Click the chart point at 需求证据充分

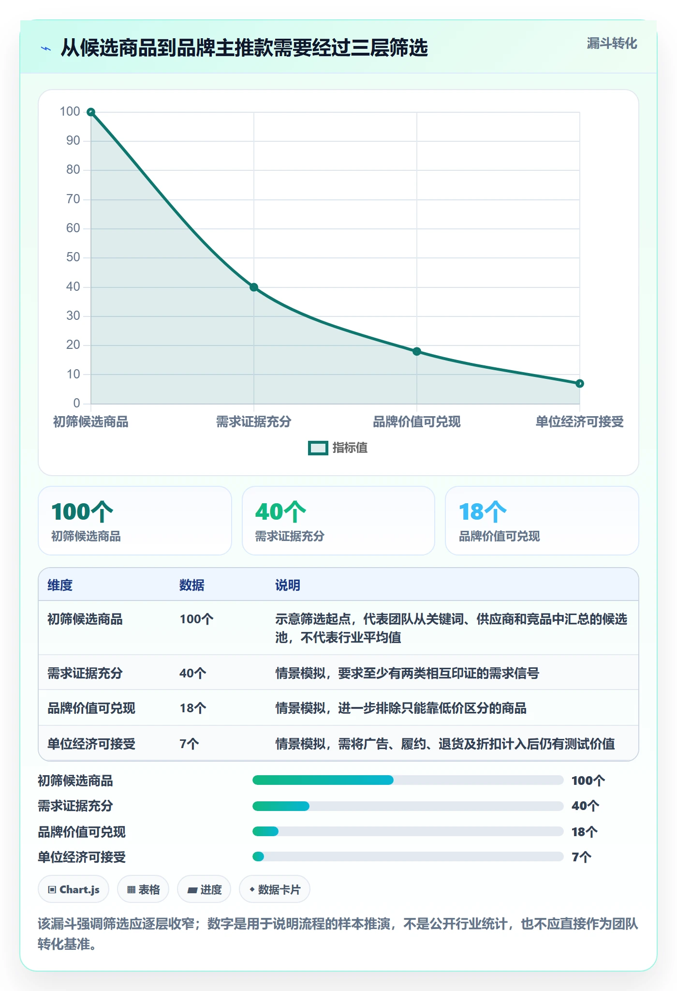click(254, 287)
